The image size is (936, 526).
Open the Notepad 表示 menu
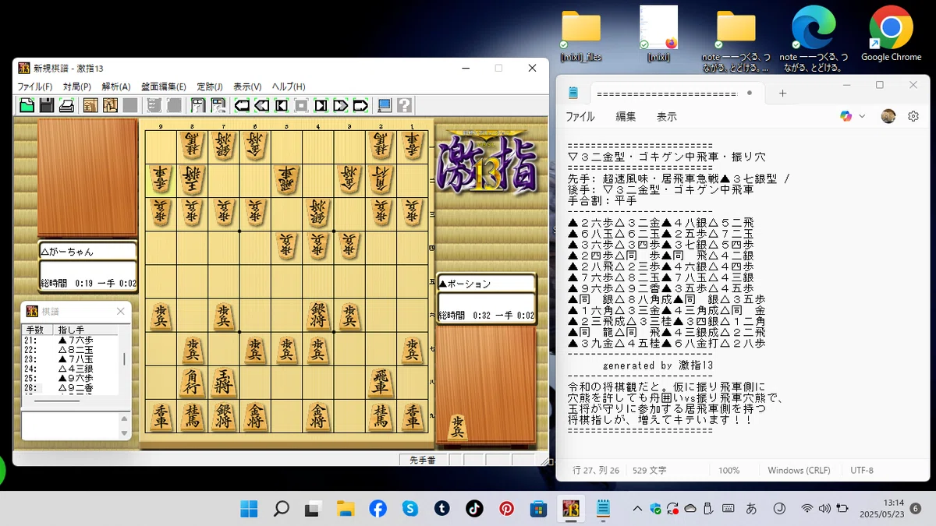click(666, 117)
